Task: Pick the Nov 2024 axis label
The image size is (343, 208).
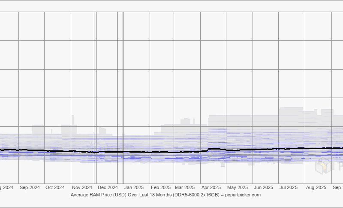Action: click(82, 187)
